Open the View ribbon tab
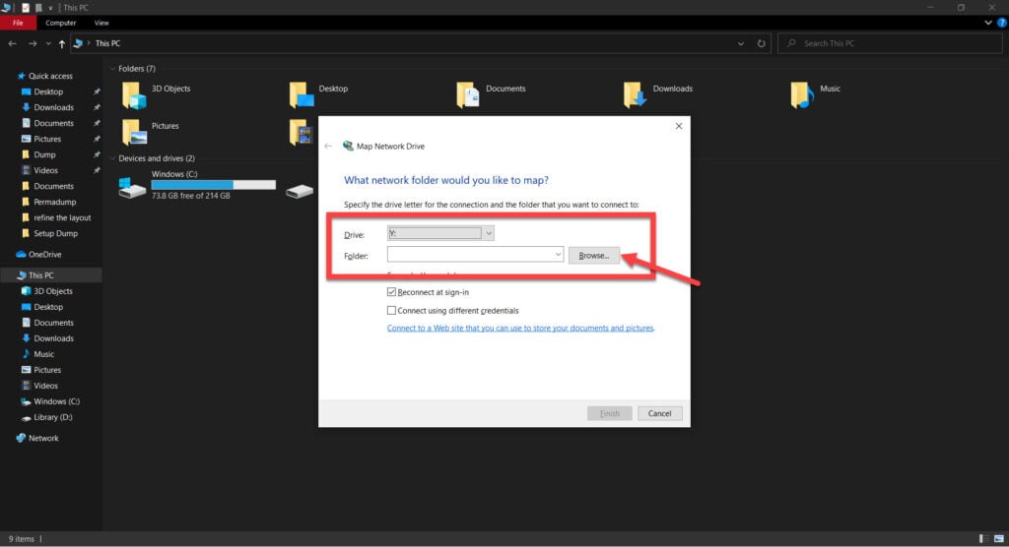The width and height of the screenshot is (1009, 547). click(101, 23)
